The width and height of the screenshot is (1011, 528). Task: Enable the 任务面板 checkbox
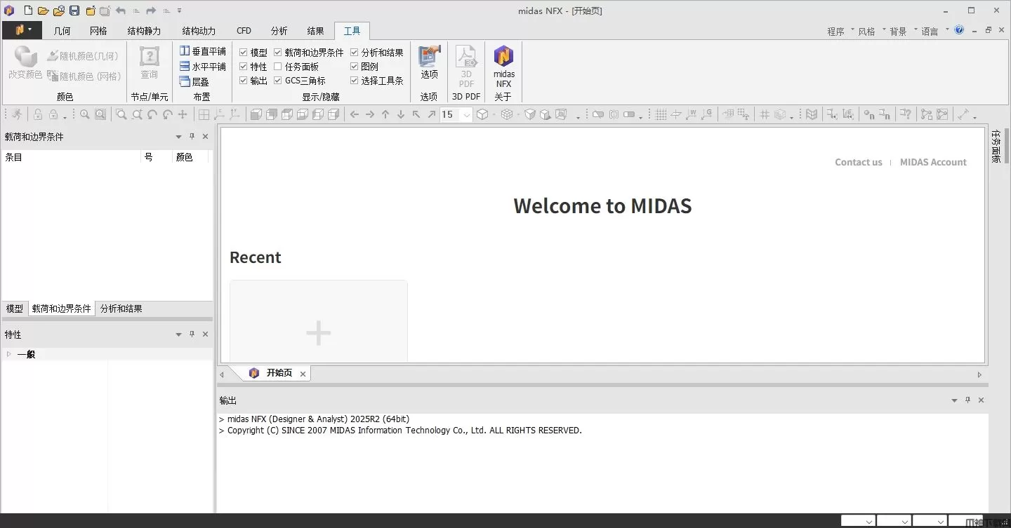(x=278, y=67)
